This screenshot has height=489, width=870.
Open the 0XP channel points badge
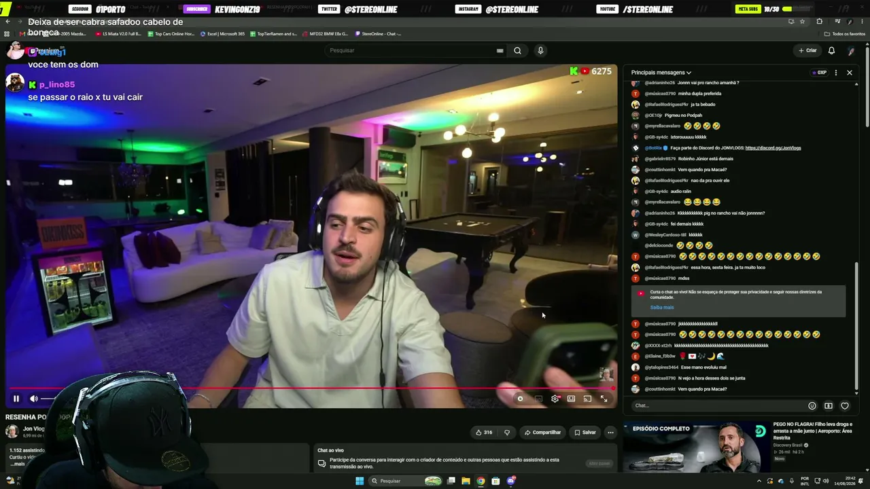(x=818, y=73)
